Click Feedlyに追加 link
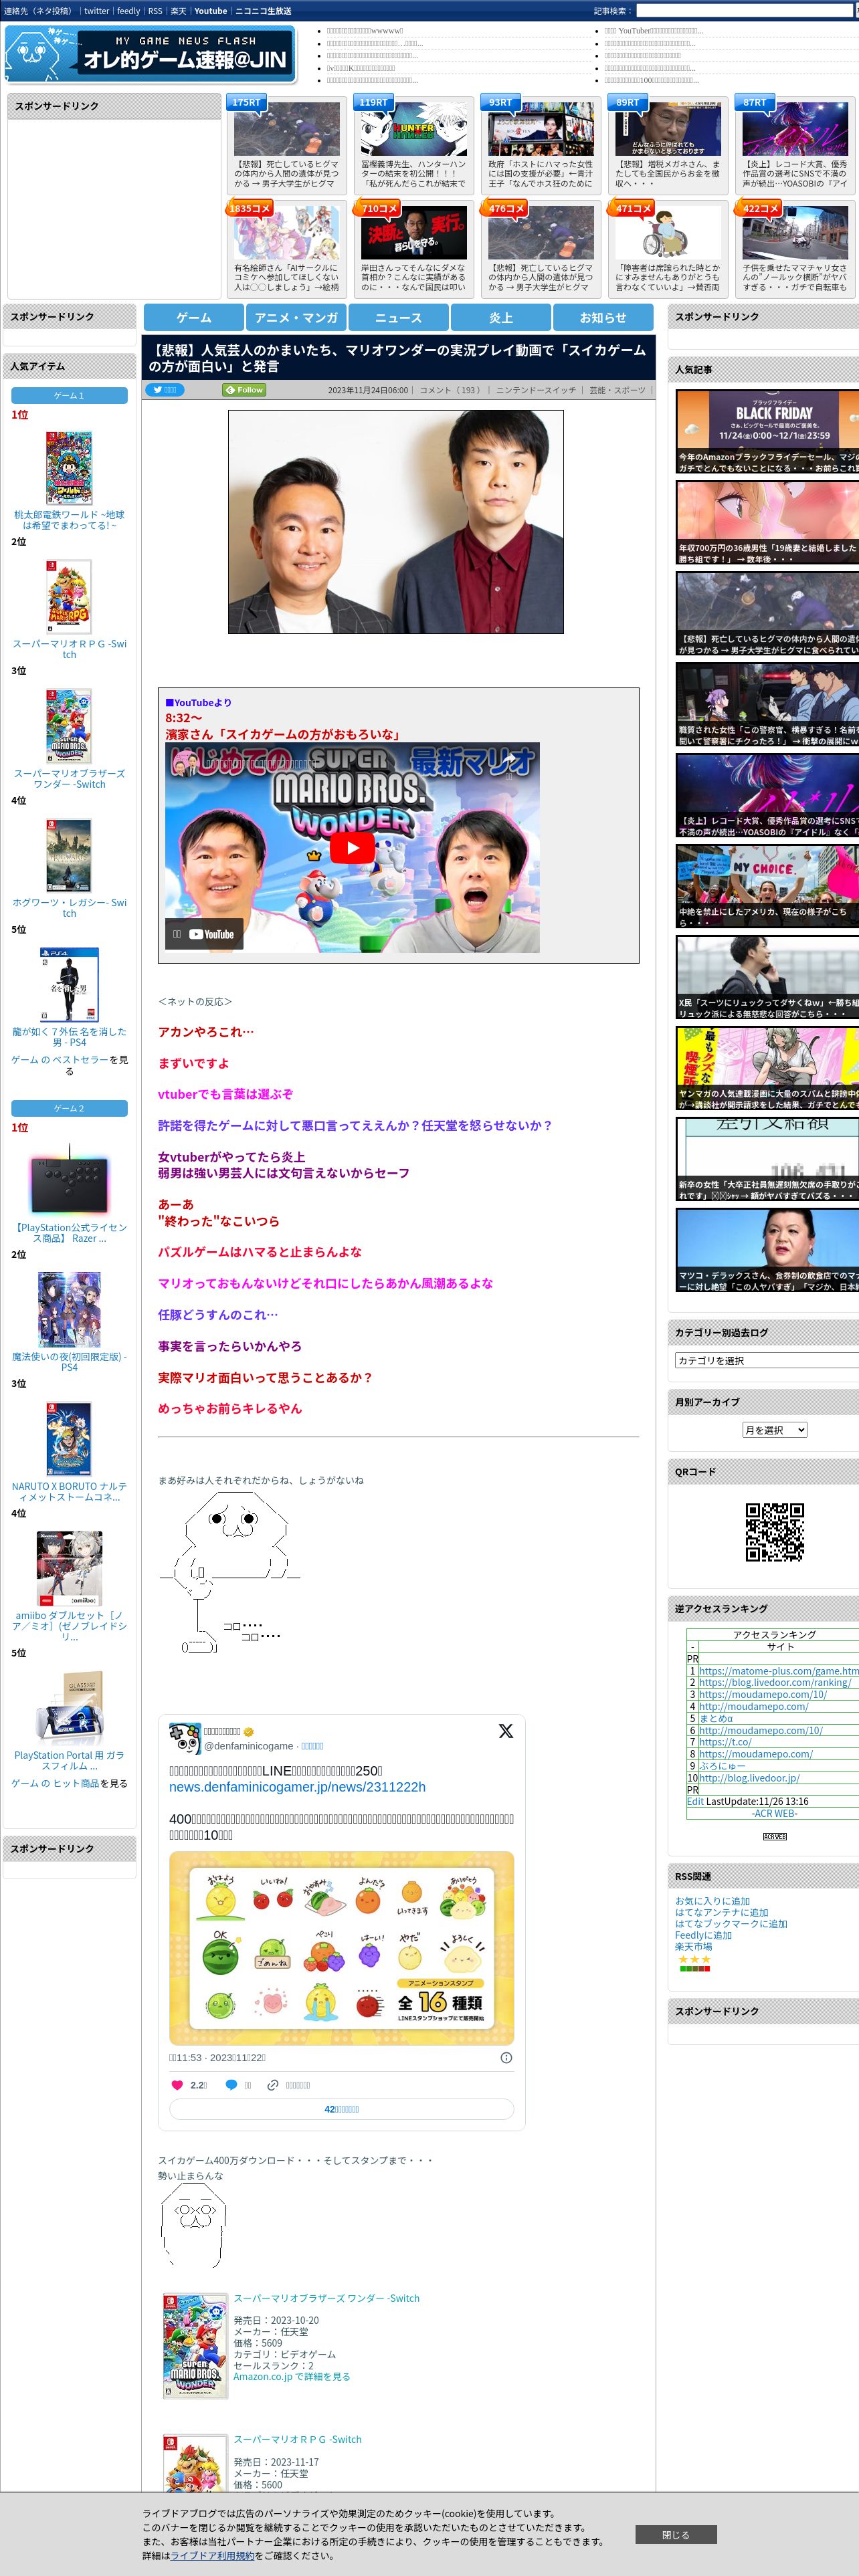This screenshot has width=859, height=2576. (703, 1935)
